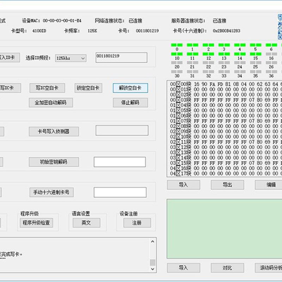Click the 对比 button
The image size is (282, 282).
click(227, 268)
